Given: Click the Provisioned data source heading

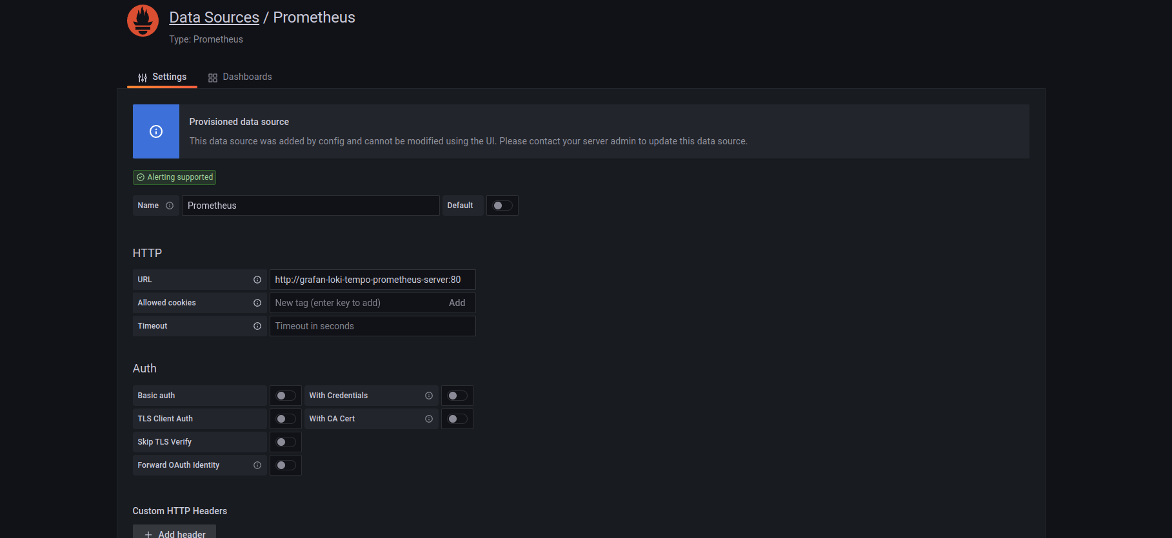Looking at the screenshot, I should (x=239, y=122).
